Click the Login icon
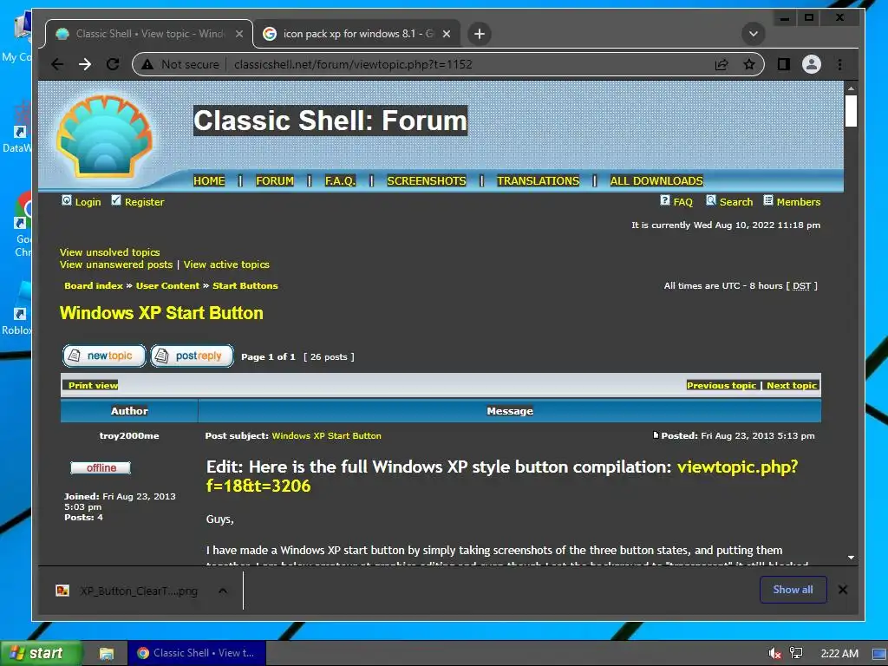Screen dimensions: 888x666 (67, 200)
